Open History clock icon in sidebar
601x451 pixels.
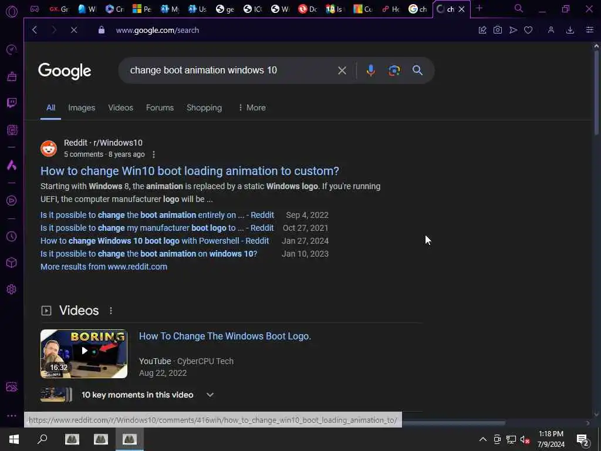[12, 236]
